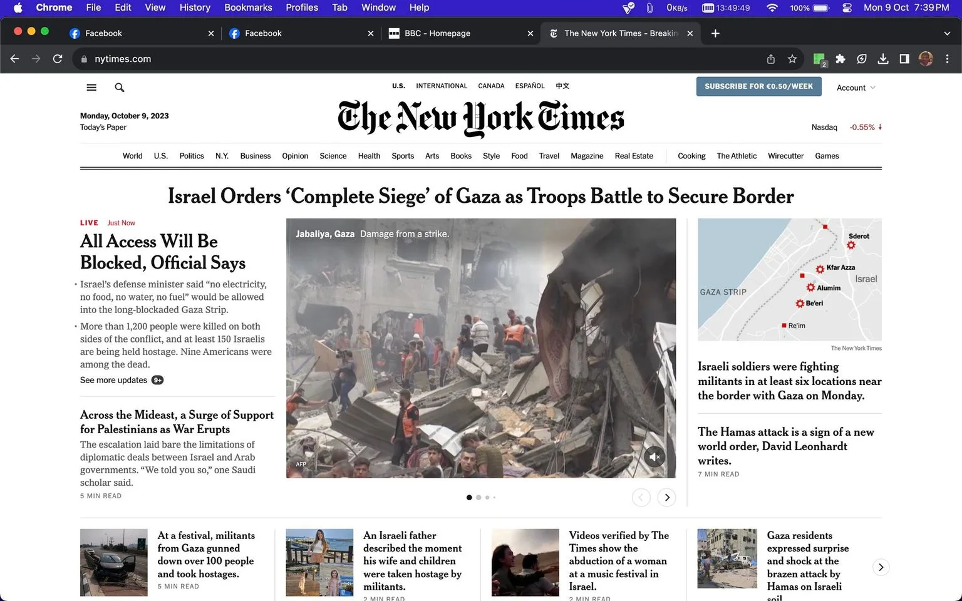Screen dimensions: 962x601
Task: Open the Apple menu
Action: (18, 8)
